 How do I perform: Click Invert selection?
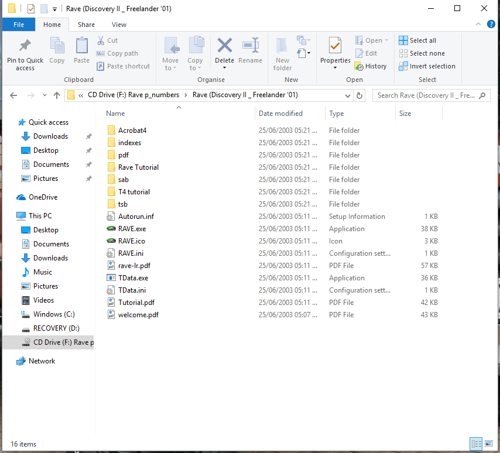coord(427,66)
